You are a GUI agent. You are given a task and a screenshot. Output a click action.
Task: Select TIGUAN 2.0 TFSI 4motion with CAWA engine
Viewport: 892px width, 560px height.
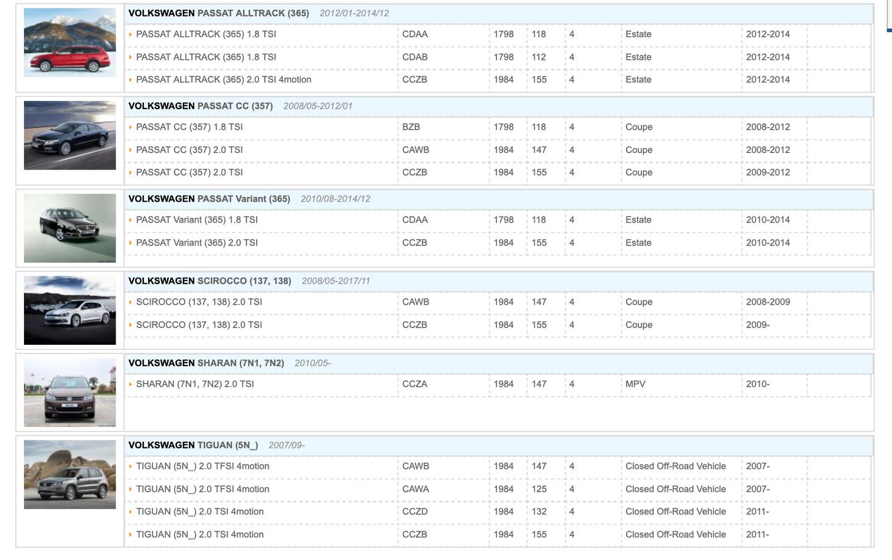202,489
